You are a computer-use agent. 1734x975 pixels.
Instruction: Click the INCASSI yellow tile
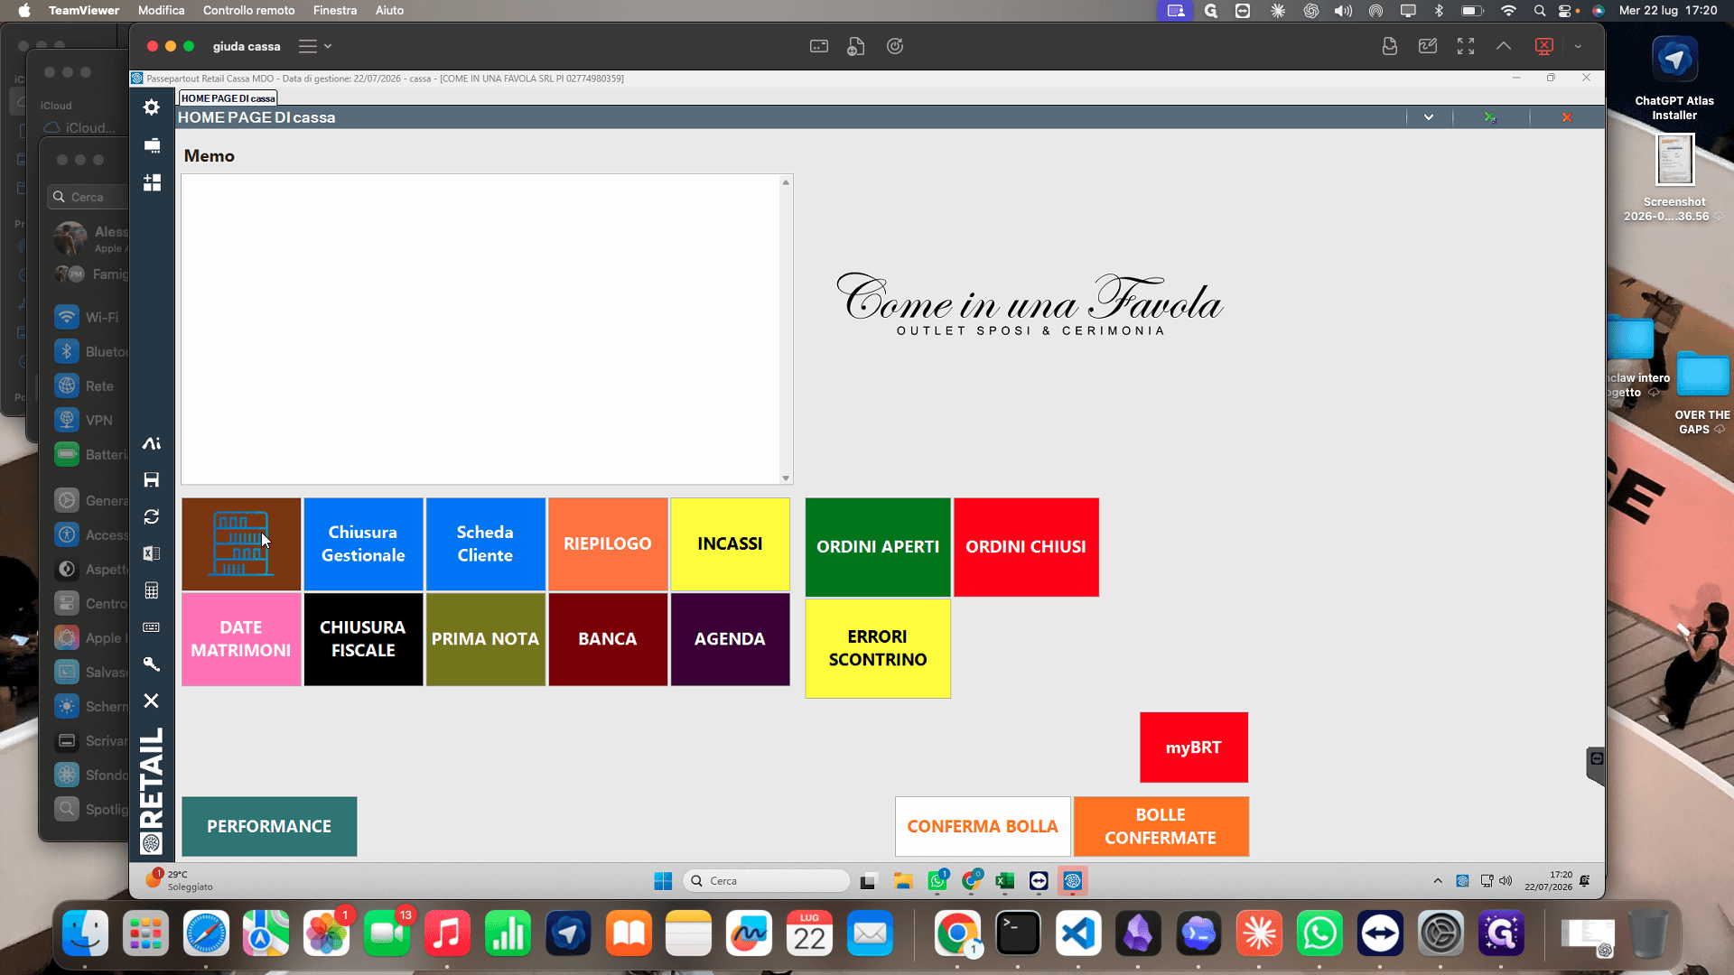click(x=730, y=544)
